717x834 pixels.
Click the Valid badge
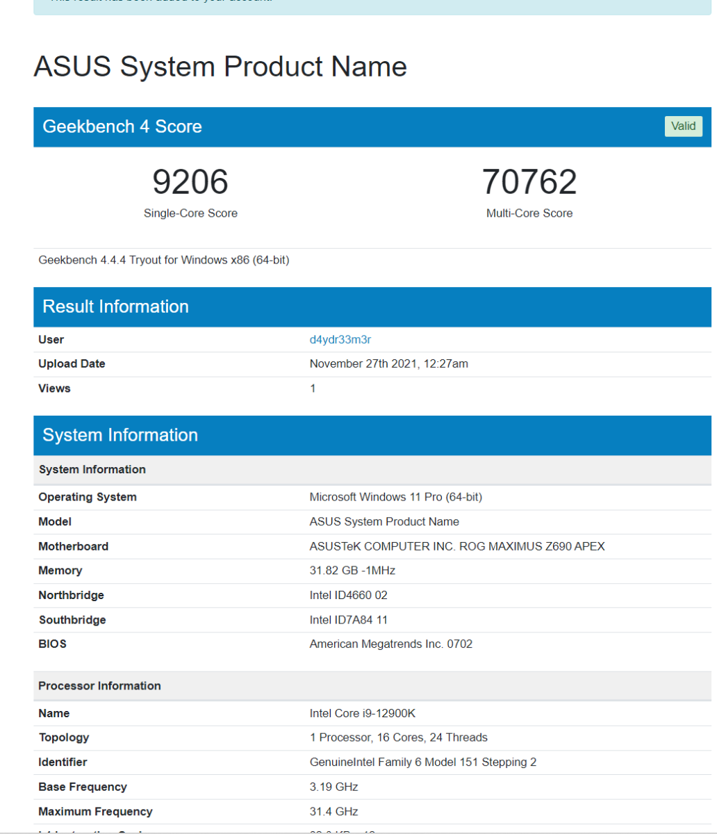(x=684, y=126)
